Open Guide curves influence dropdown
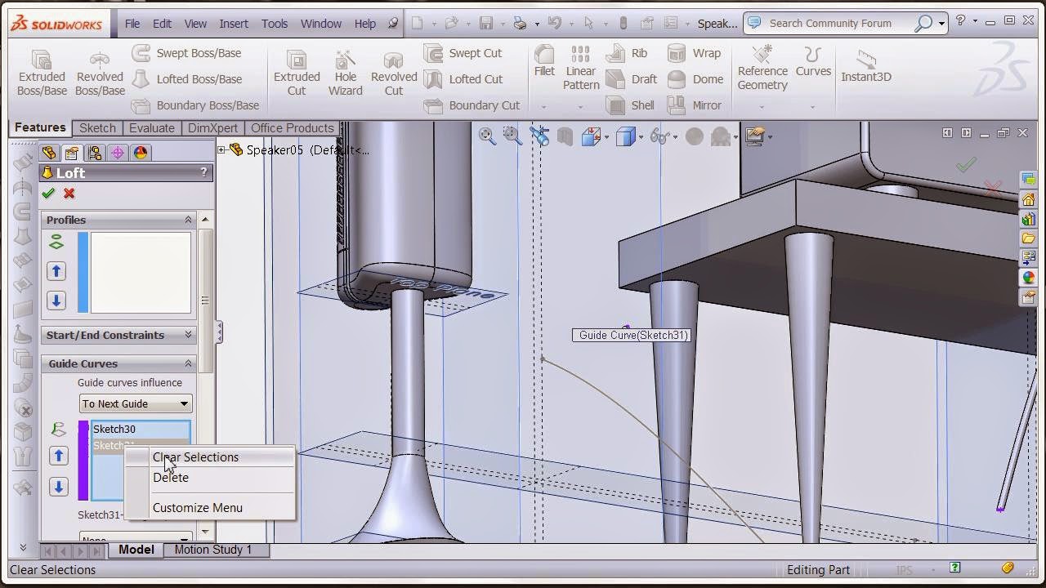Image resolution: width=1046 pixels, height=588 pixels. [x=136, y=403]
